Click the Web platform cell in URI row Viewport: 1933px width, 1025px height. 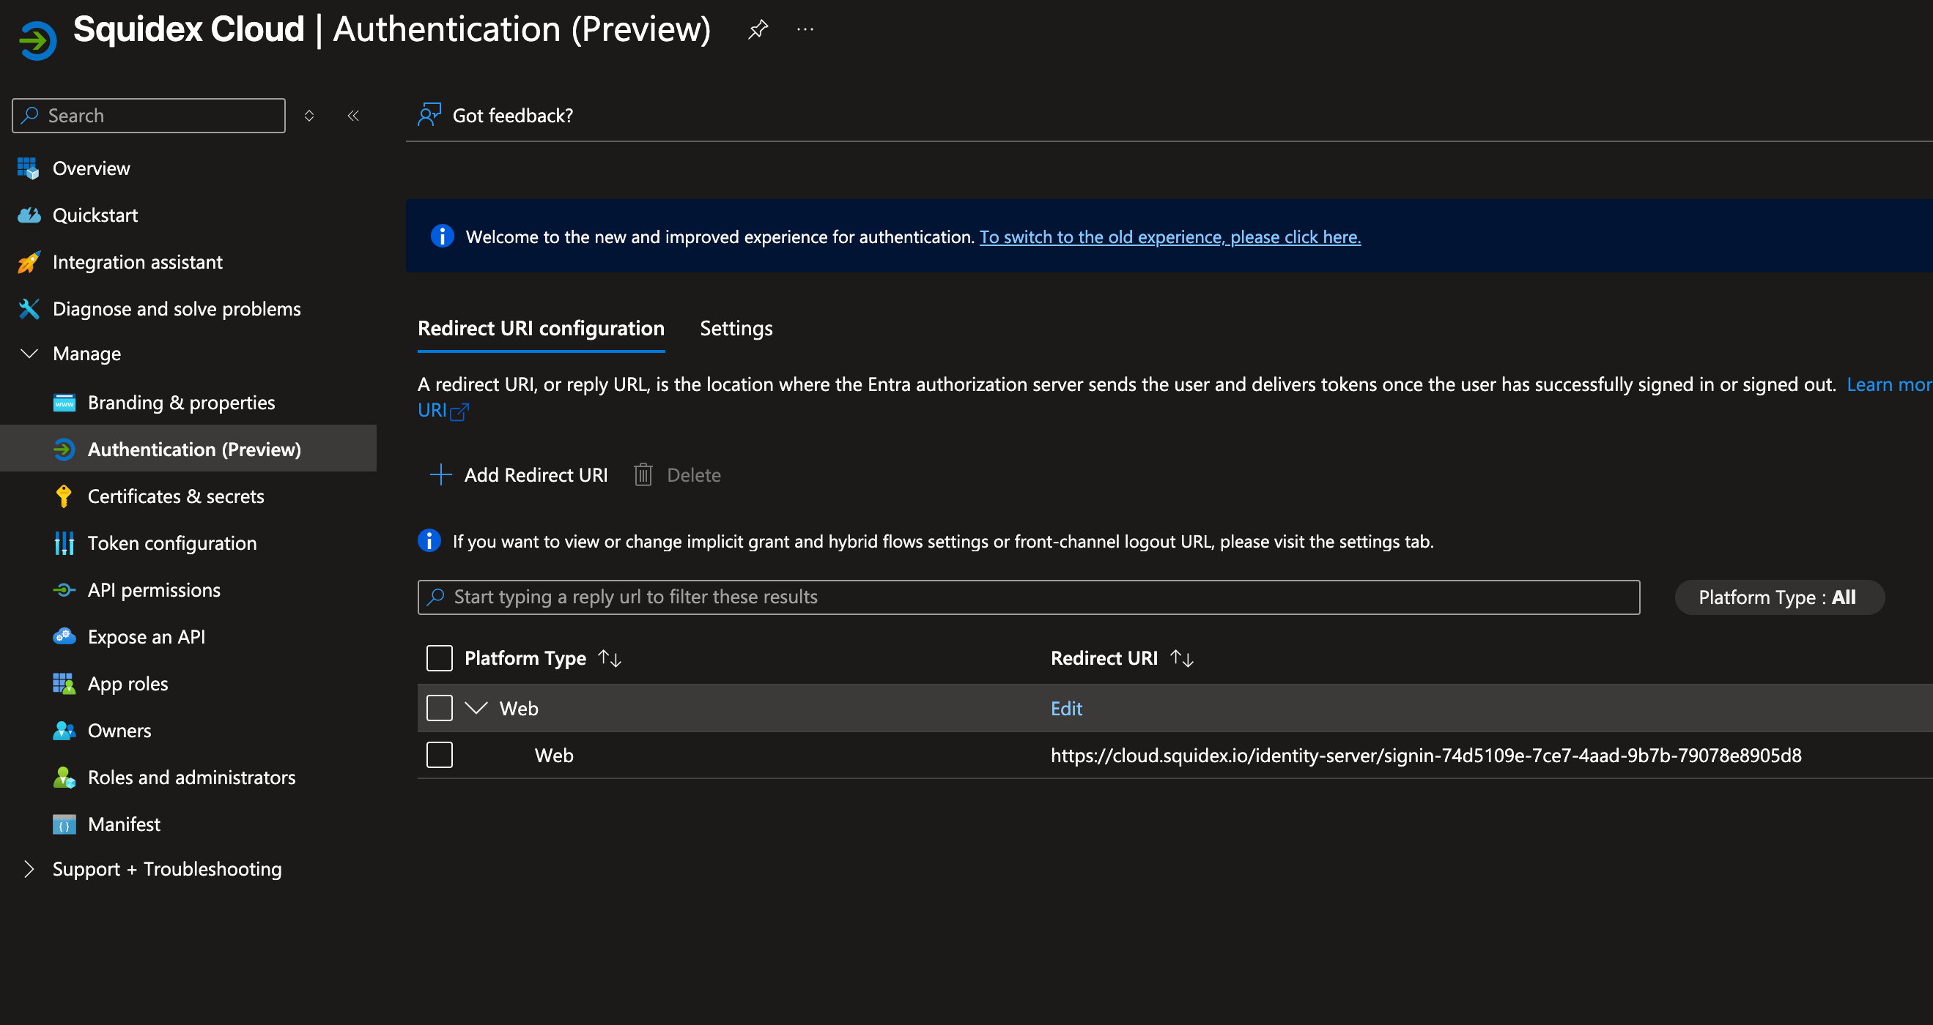coord(554,755)
